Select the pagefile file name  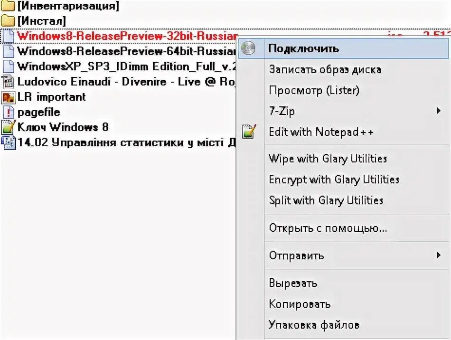pos(39,112)
